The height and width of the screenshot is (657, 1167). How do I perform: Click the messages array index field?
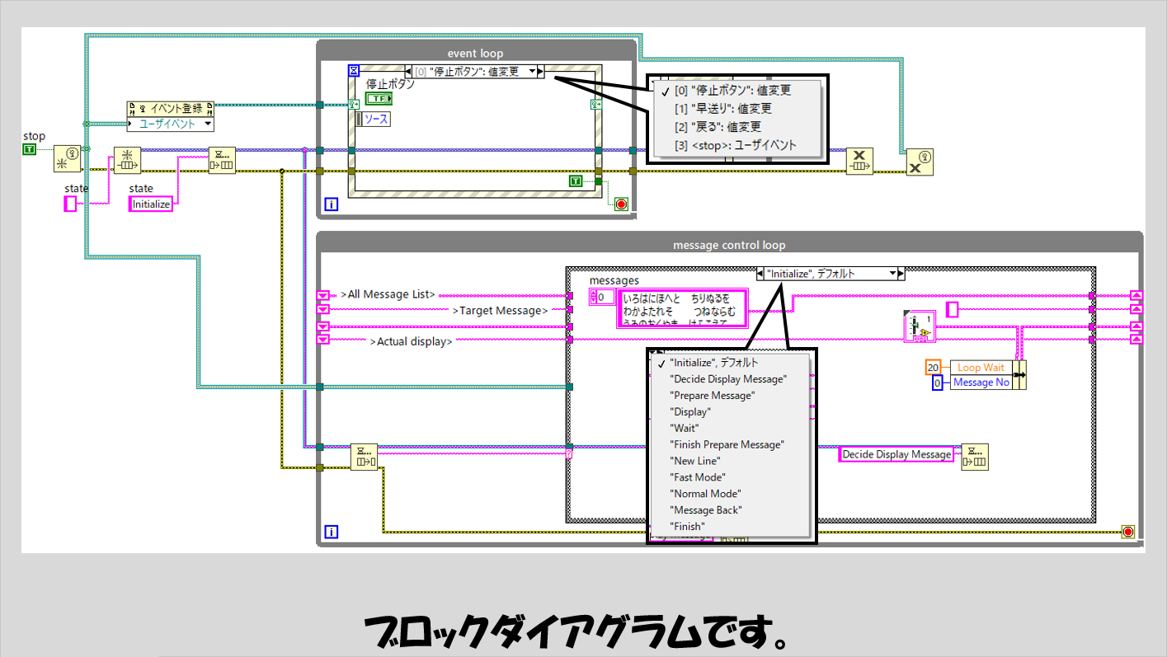pos(606,298)
